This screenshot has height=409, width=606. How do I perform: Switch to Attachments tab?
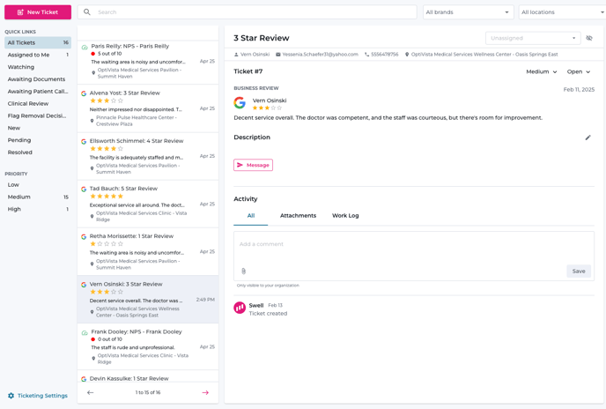point(298,216)
